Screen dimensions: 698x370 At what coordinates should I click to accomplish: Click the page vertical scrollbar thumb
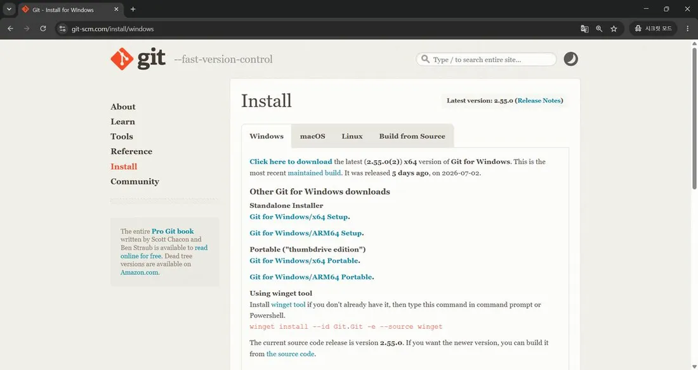coord(694,118)
